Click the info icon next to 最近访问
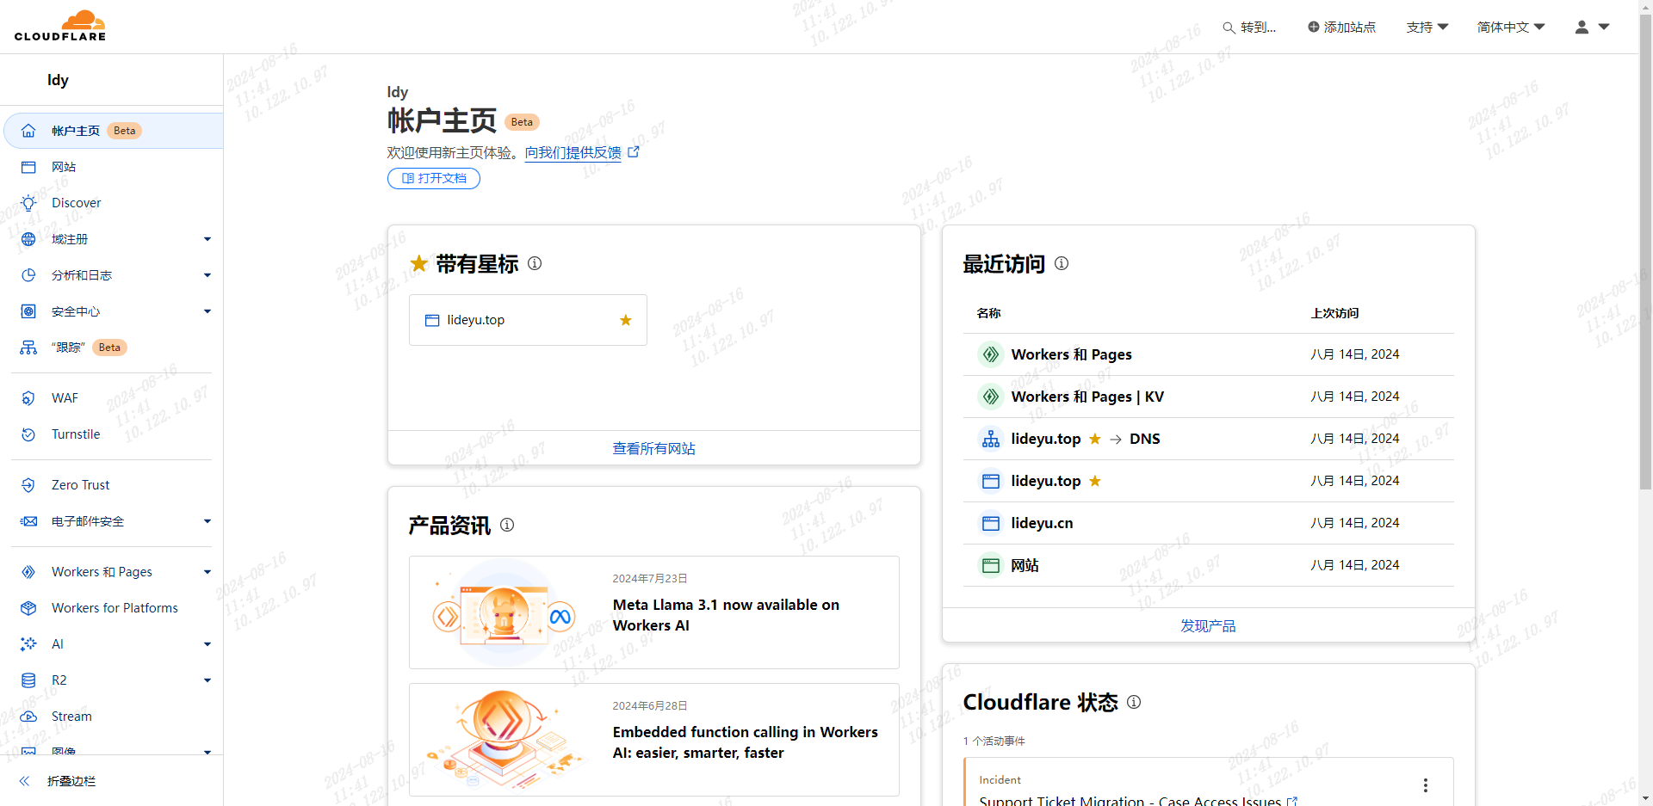This screenshot has height=806, width=1653. 1062,263
